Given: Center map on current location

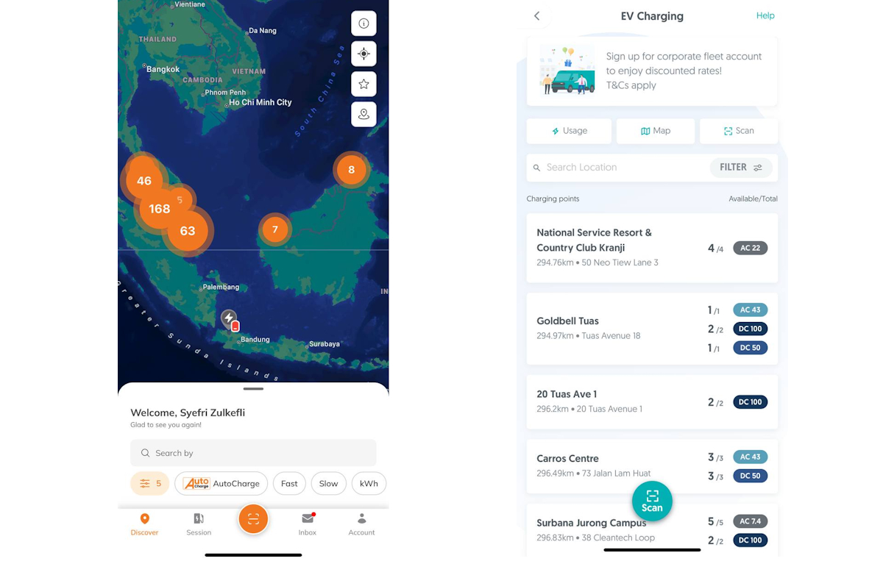Looking at the screenshot, I should click(364, 54).
